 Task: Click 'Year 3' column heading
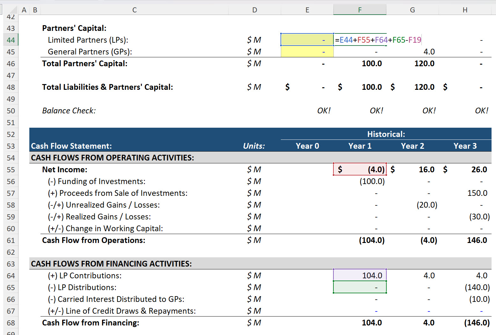tap(465, 146)
